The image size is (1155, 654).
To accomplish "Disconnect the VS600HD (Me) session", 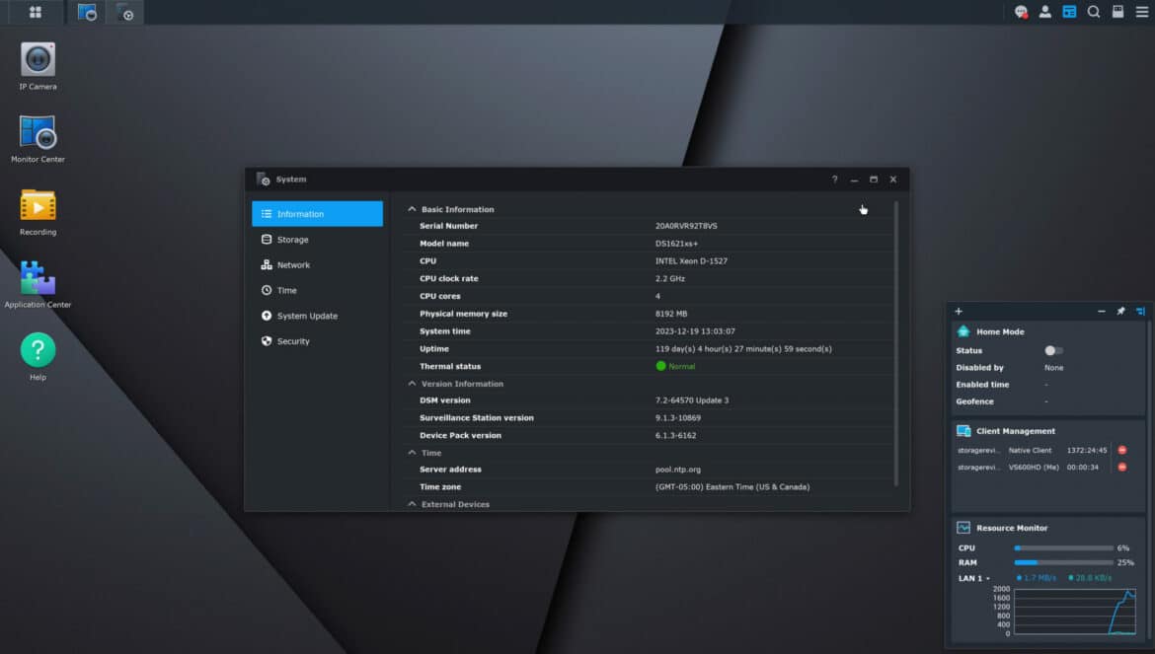I will (x=1121, y=468).
